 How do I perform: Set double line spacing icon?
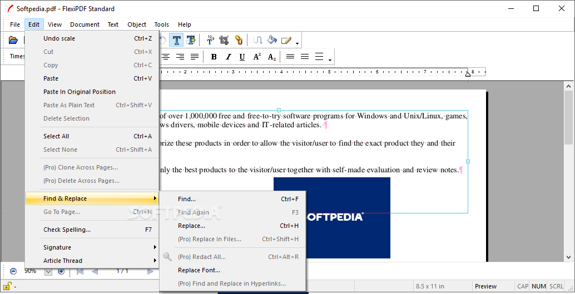319,57
